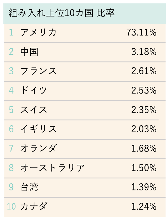Select the 台湾 country entry
Screen dimensions: 166x218
[29, 187]
